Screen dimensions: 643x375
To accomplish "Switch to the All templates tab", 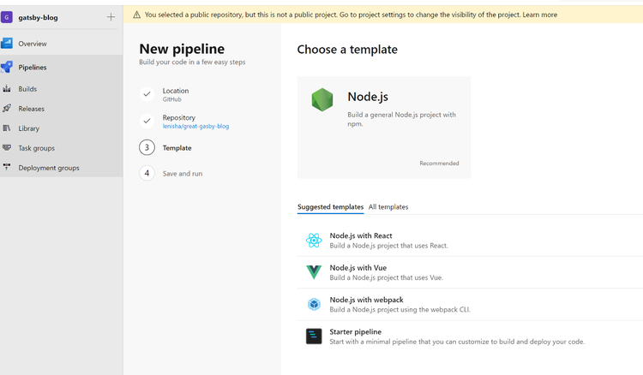I will [x=388, y=206].
